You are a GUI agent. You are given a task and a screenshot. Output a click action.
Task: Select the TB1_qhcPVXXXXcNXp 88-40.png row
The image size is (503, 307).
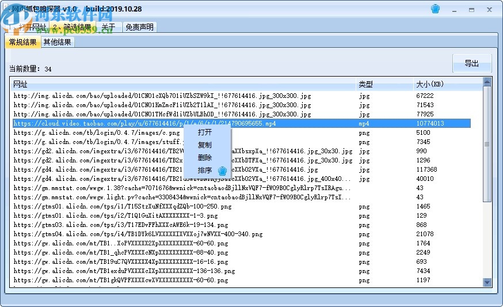242,253
